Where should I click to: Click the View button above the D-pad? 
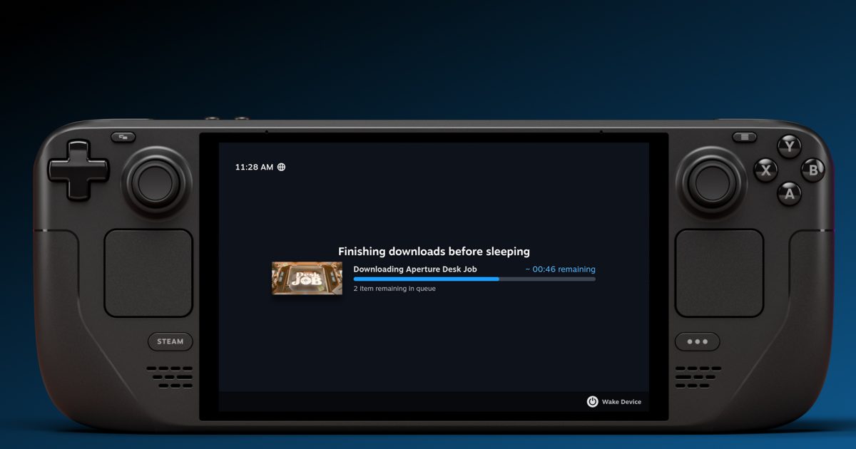[x=123, y=137]
